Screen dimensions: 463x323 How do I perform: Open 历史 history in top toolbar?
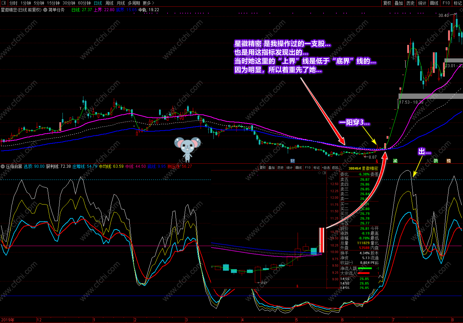(x=410, y=3)
